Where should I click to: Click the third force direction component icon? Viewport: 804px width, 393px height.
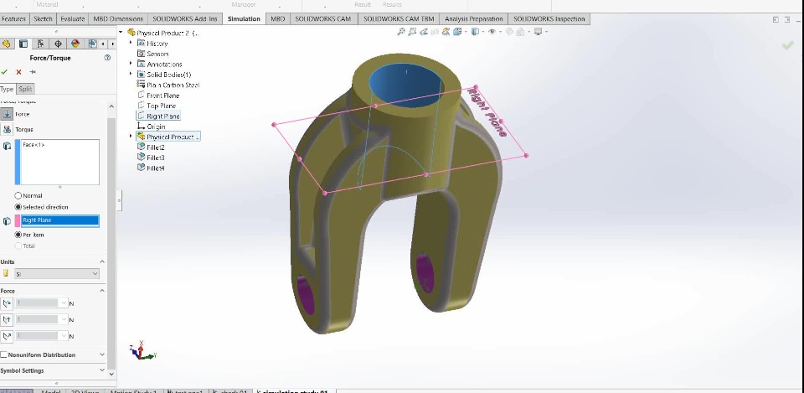(x=8, y=336)
